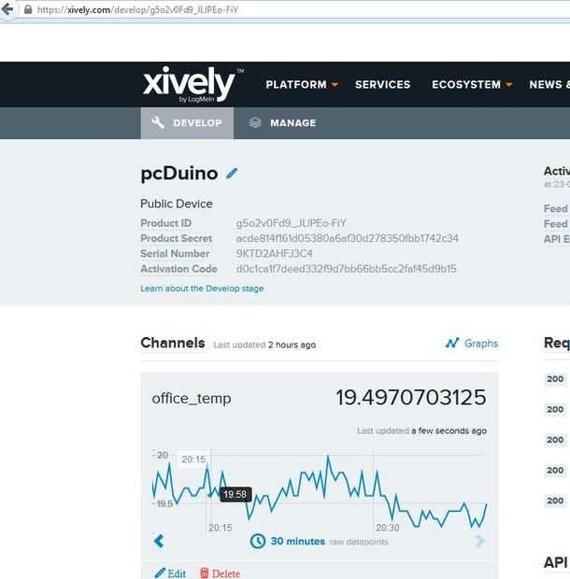Click the last 200 request status entry
This screenshot has width=570, height=579.
pyautogui.click(x=555, y=501)
